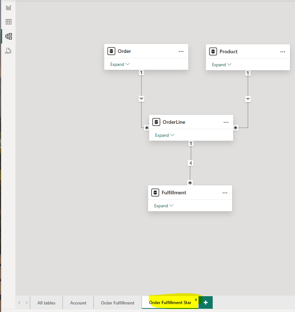
Task: Open the Order table more options menu
Action: [181, 51]
